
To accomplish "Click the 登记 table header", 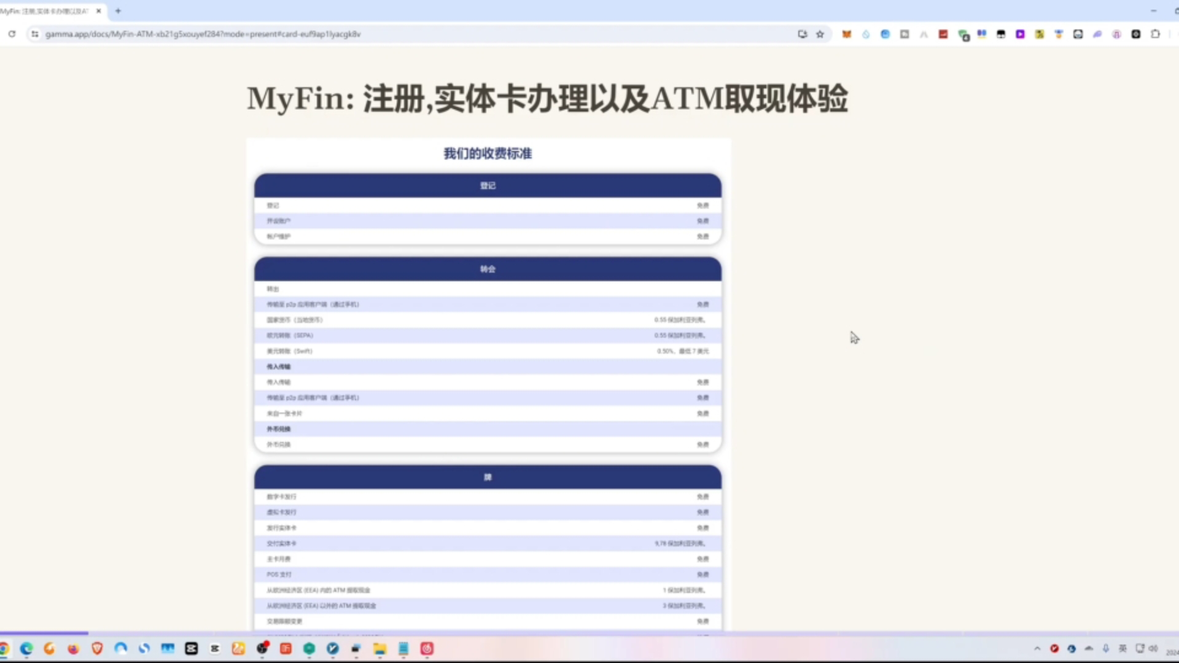I will [x=488, y=185].
